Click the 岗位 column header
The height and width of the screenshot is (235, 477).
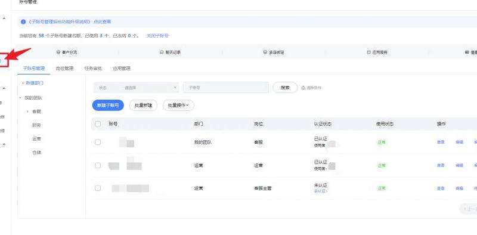(x=259, y=124)
